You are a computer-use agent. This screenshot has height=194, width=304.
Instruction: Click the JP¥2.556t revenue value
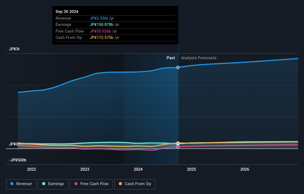coord(99,18)
